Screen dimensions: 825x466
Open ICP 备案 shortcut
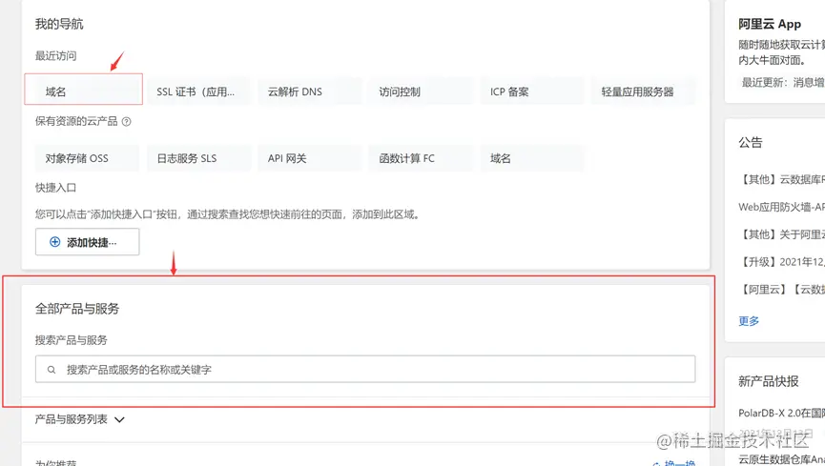tap(532, 91)
